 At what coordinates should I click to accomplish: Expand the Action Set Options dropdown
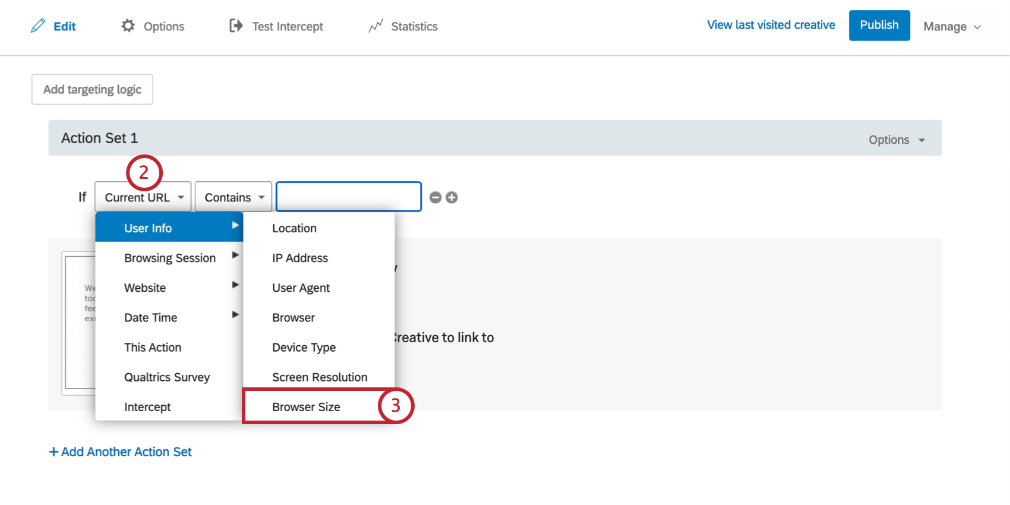(x=897, y=140)
